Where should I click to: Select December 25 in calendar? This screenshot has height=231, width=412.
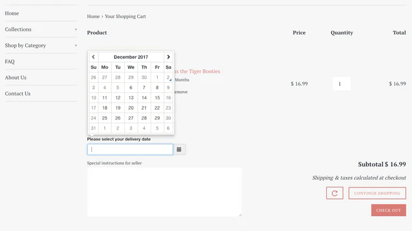(x=104, y=118)
